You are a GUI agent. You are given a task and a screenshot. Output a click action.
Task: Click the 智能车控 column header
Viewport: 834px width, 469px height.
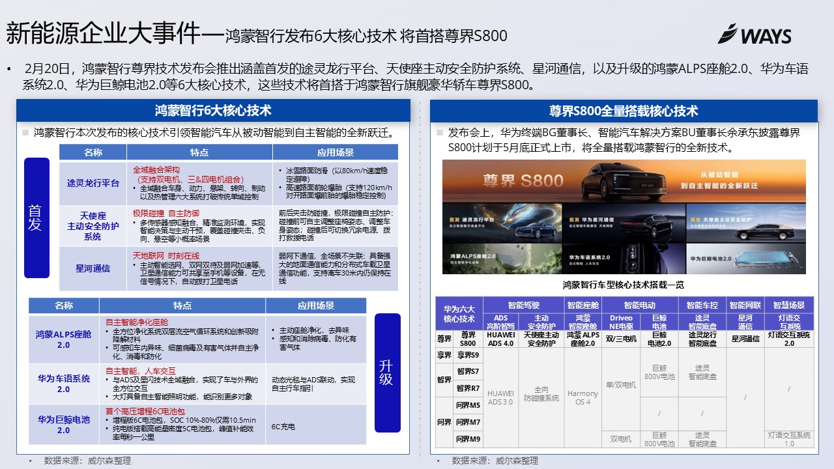[x=702, y=305]
